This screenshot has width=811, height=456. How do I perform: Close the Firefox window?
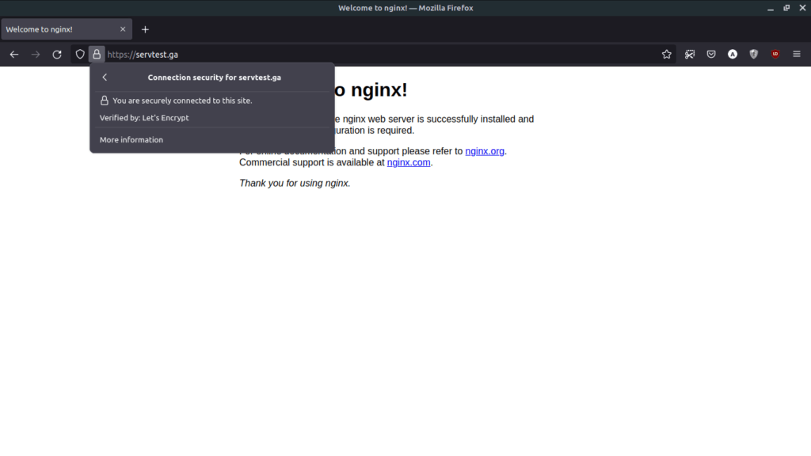pyautogui.click(x=803, y=8)
